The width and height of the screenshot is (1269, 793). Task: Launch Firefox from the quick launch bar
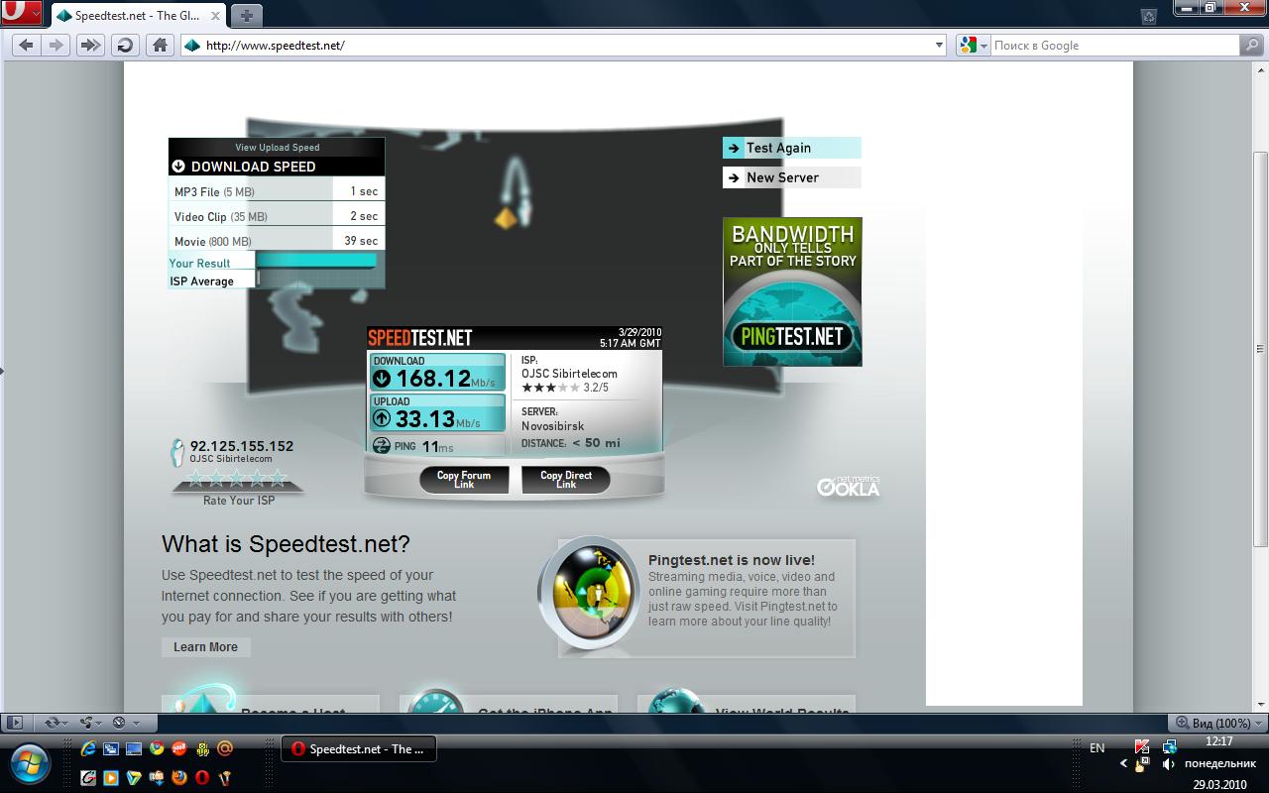click(x=179, y=777)
